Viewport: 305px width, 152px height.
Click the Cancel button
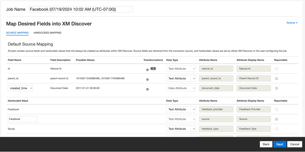click(295, 144)
